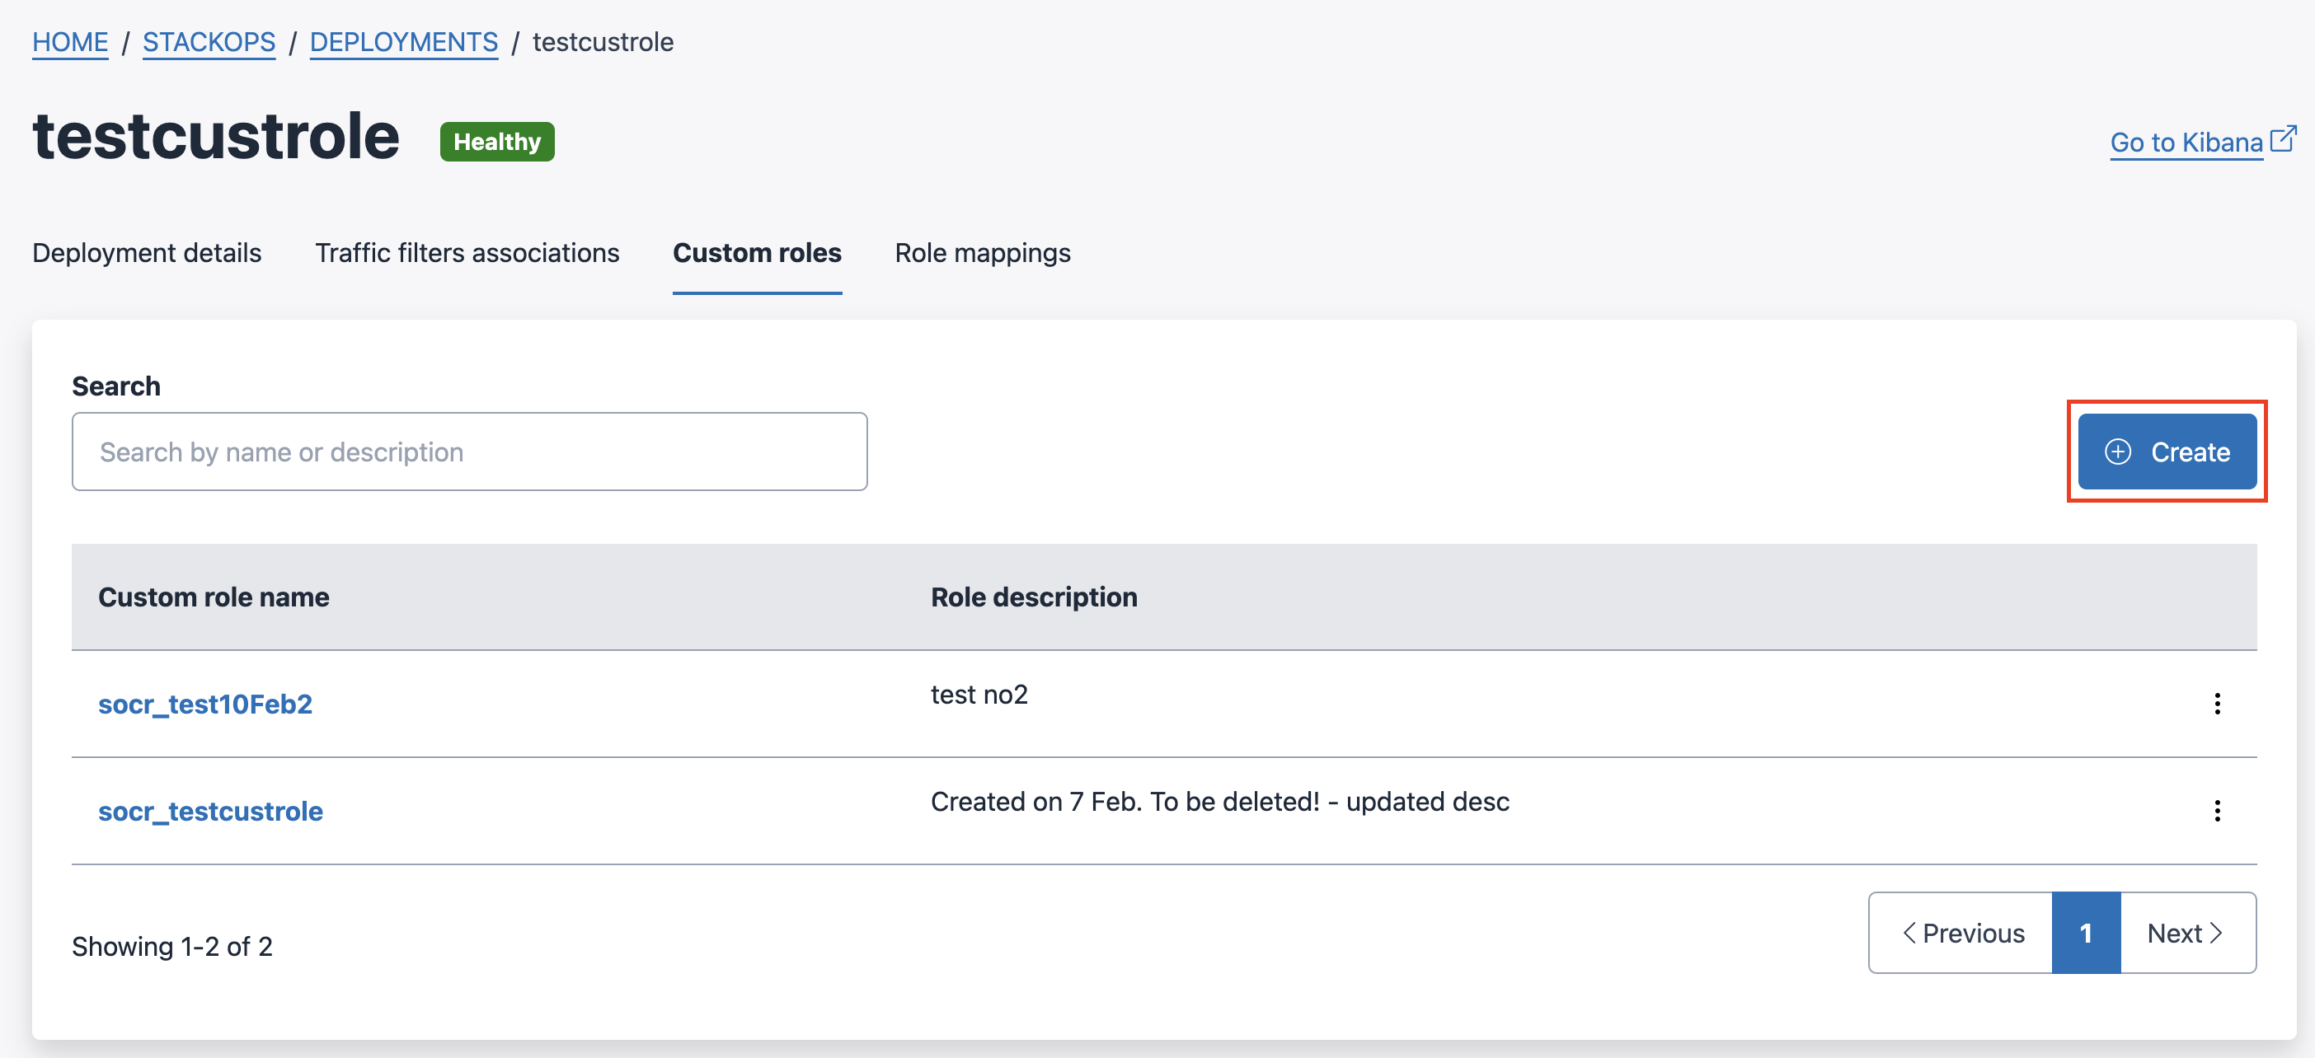Open DEPLOYMENTS breadcrumb link
This screenshot has width=2315, height=1058.
[403, 42]
